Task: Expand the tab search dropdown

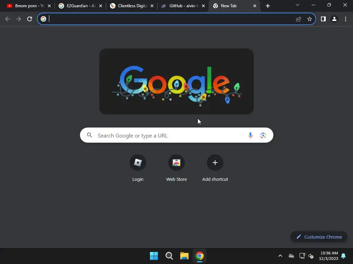Action: click(x=297, y=5)
